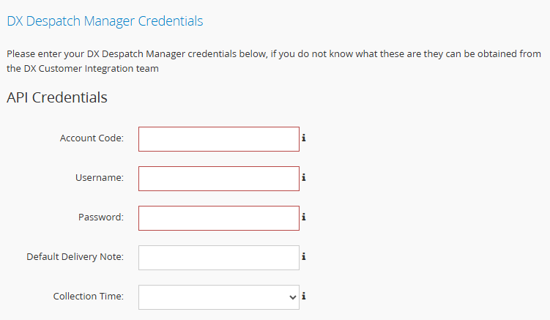
Task: Click the info icon beside Account Code
Action: click(303, 138)
